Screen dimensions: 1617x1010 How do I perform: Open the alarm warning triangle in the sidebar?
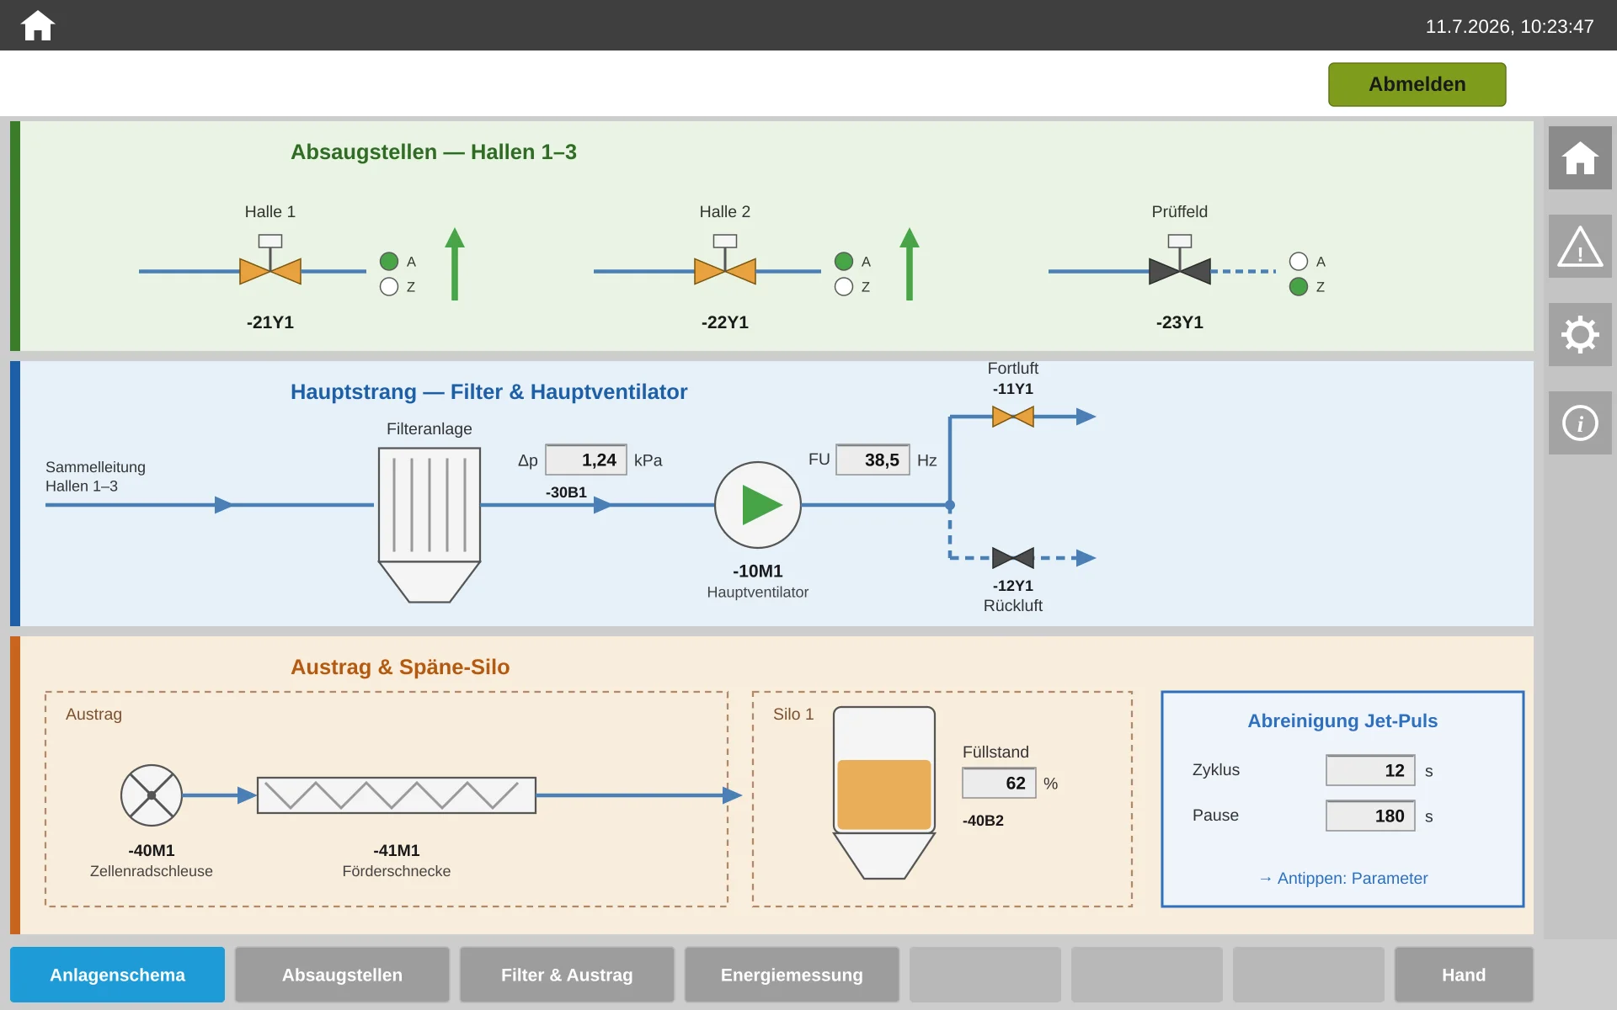(1580, 247)
